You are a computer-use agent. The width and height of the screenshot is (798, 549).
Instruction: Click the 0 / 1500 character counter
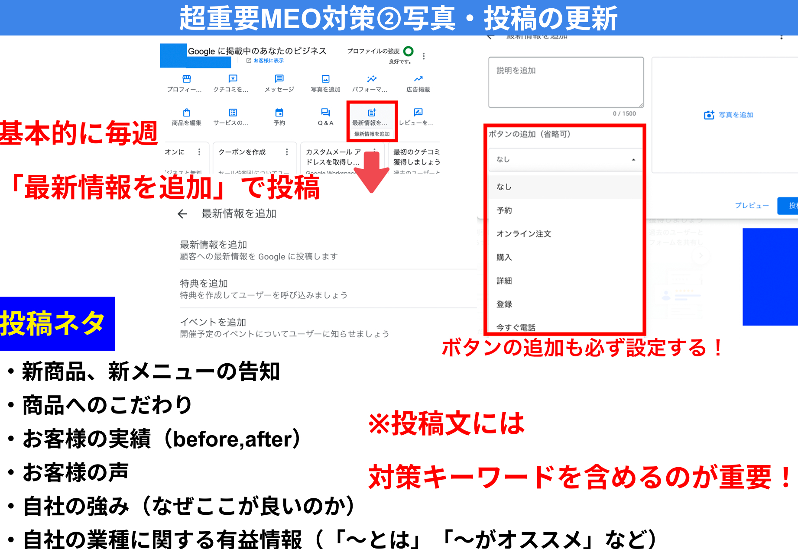tap(624, 113)
